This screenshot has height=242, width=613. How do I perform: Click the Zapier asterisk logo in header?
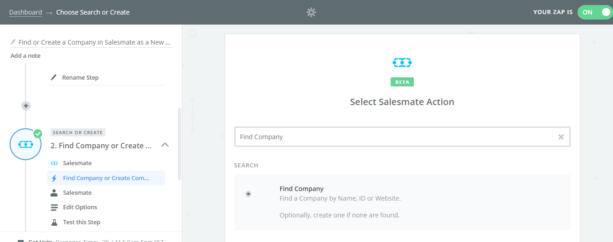click(311, 12)
